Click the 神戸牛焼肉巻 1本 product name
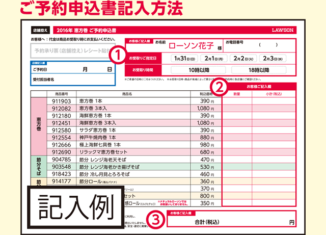This screenshot has width=326, height=235. [x=97, y=138]
